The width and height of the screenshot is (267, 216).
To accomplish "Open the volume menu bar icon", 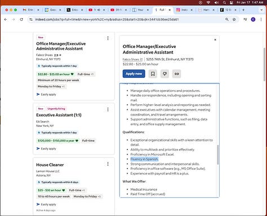I will pos(216,2).
